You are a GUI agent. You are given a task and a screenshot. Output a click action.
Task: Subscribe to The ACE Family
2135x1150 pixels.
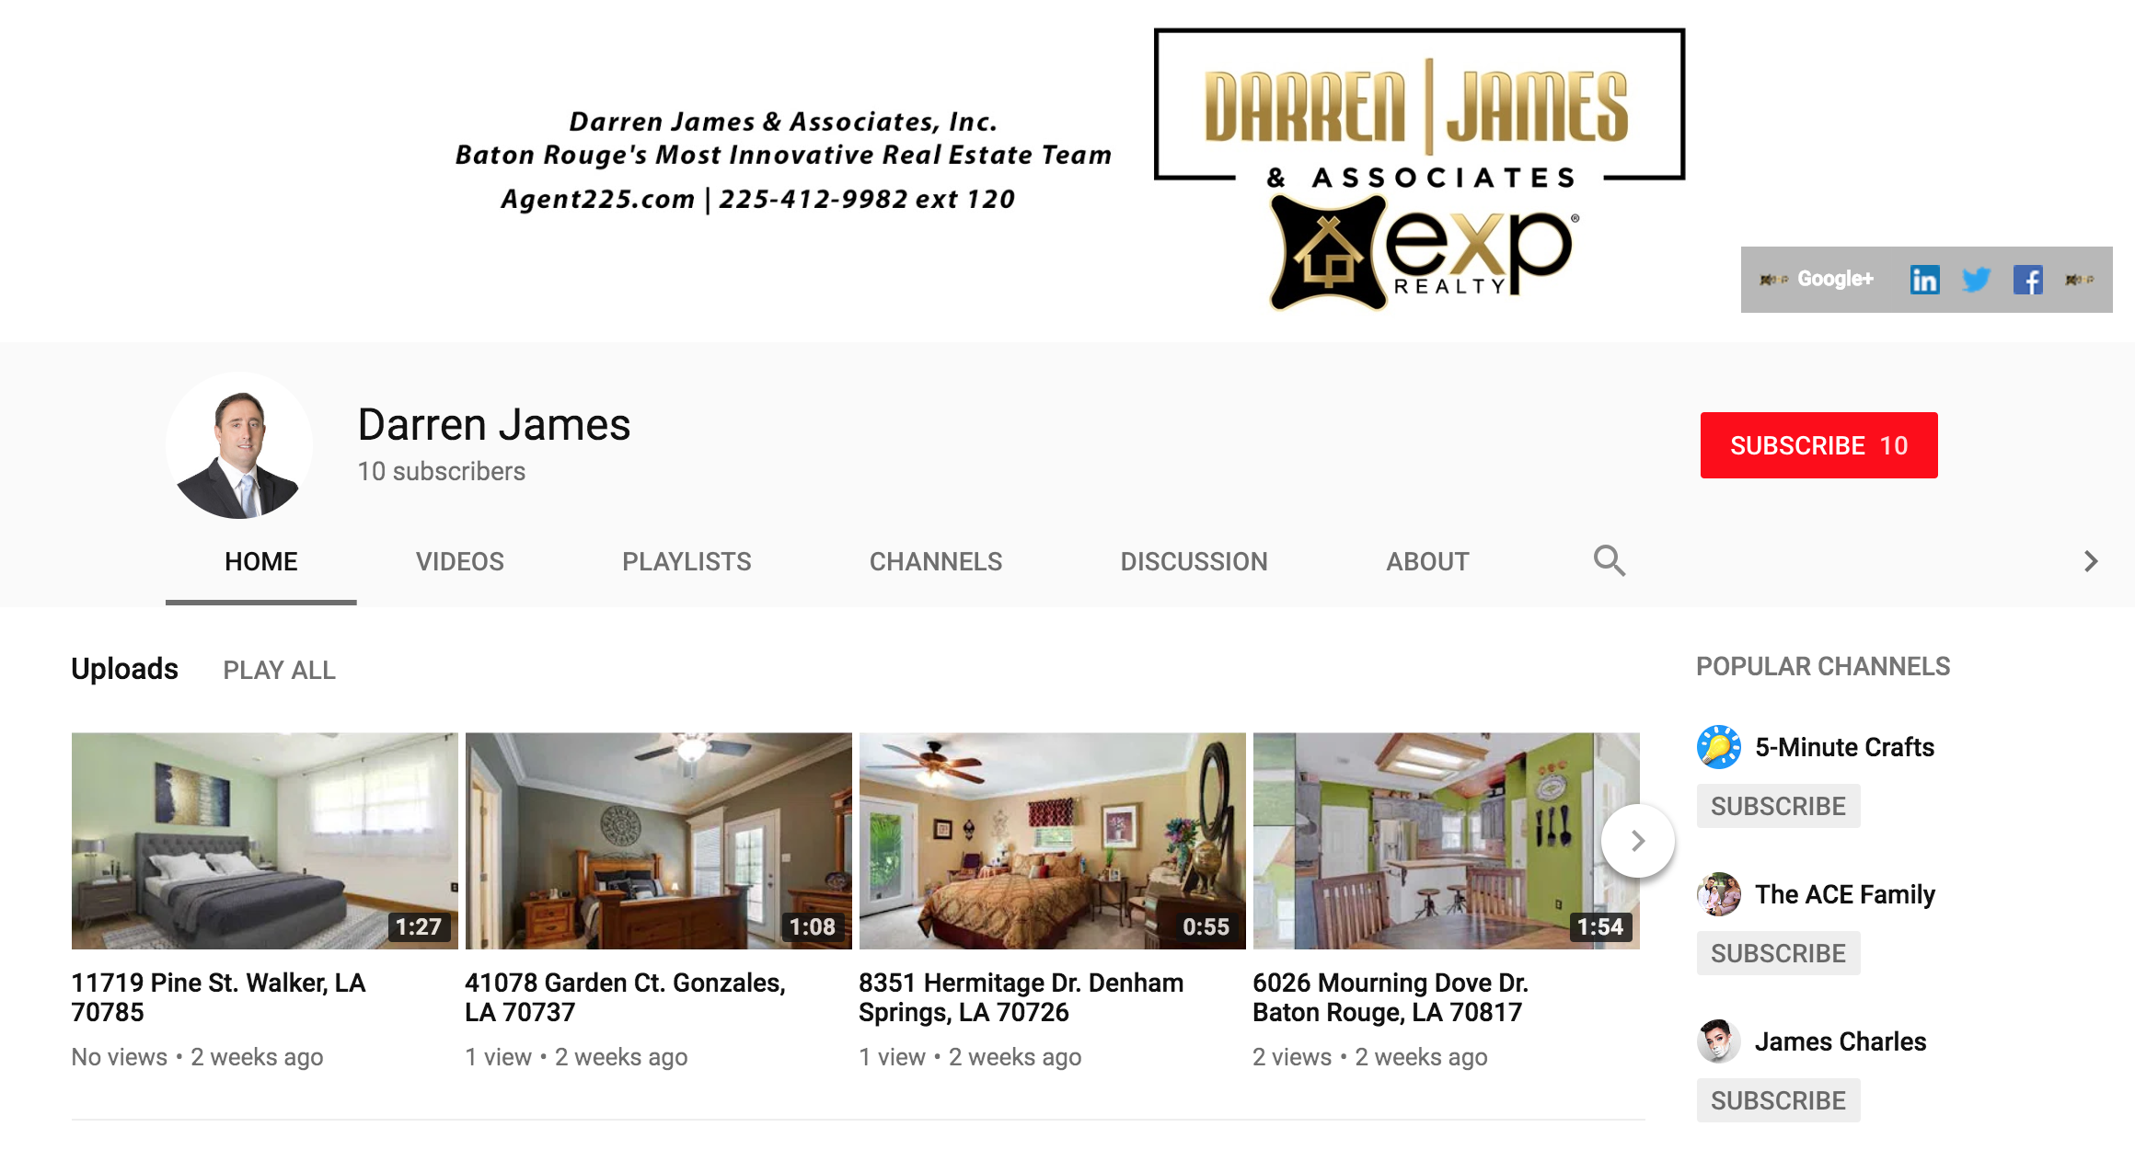tap(1778, 953)
